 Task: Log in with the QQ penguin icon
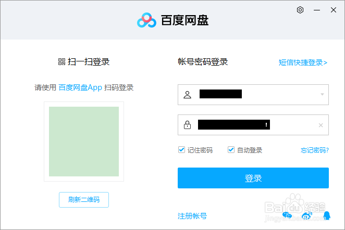pos(327,214)
